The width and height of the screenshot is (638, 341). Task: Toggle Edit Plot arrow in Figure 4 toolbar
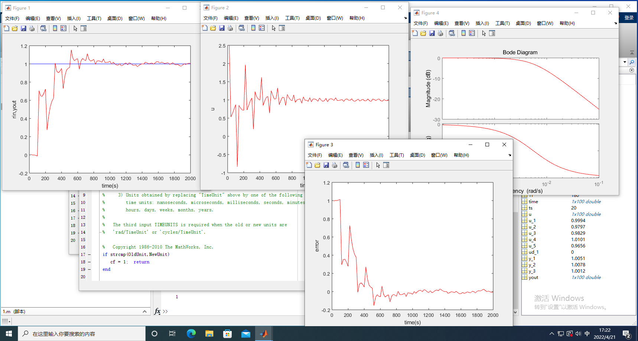pyautogui.click(x=484, y=33)
